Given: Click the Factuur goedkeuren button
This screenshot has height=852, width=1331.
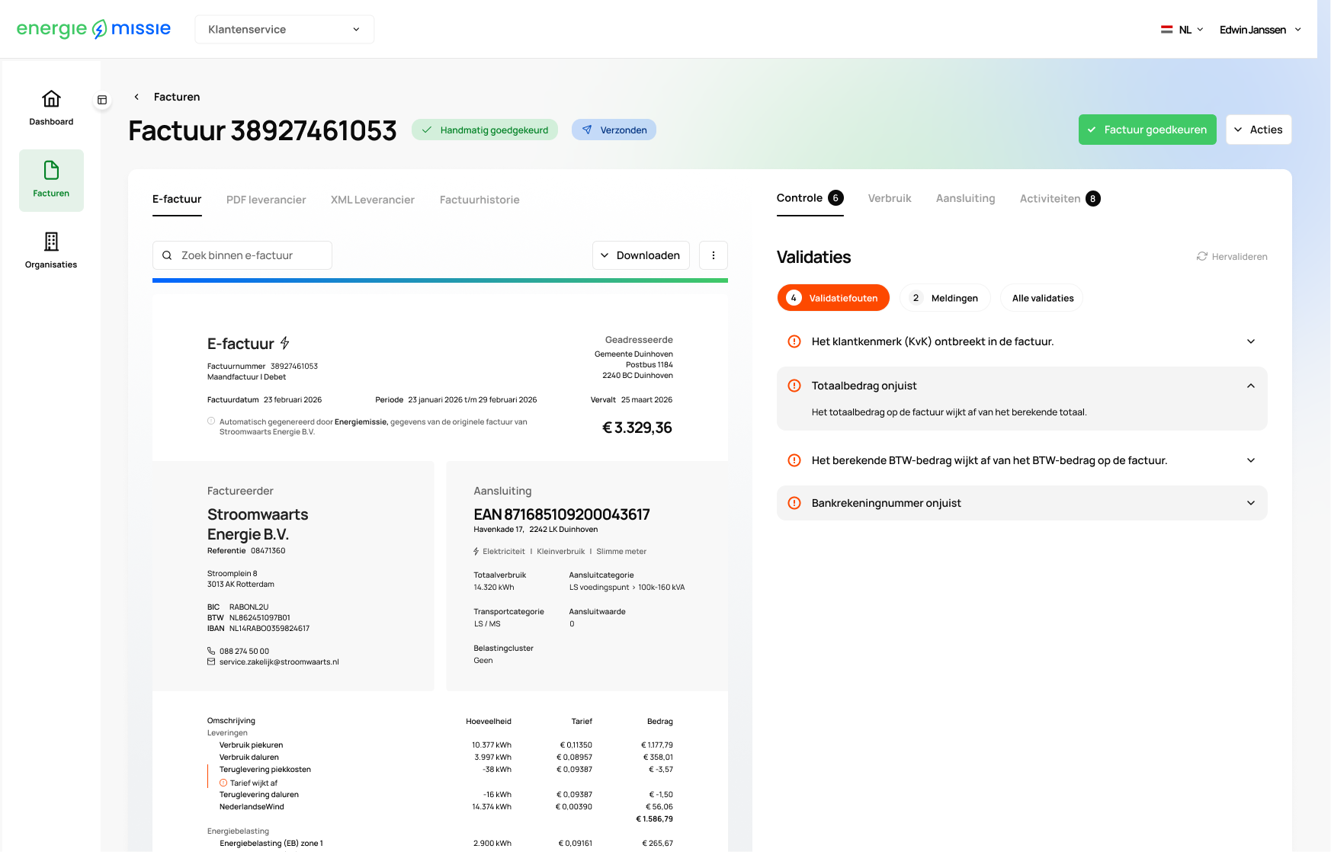Looking at the screenshot, I should pos(1147,130).
